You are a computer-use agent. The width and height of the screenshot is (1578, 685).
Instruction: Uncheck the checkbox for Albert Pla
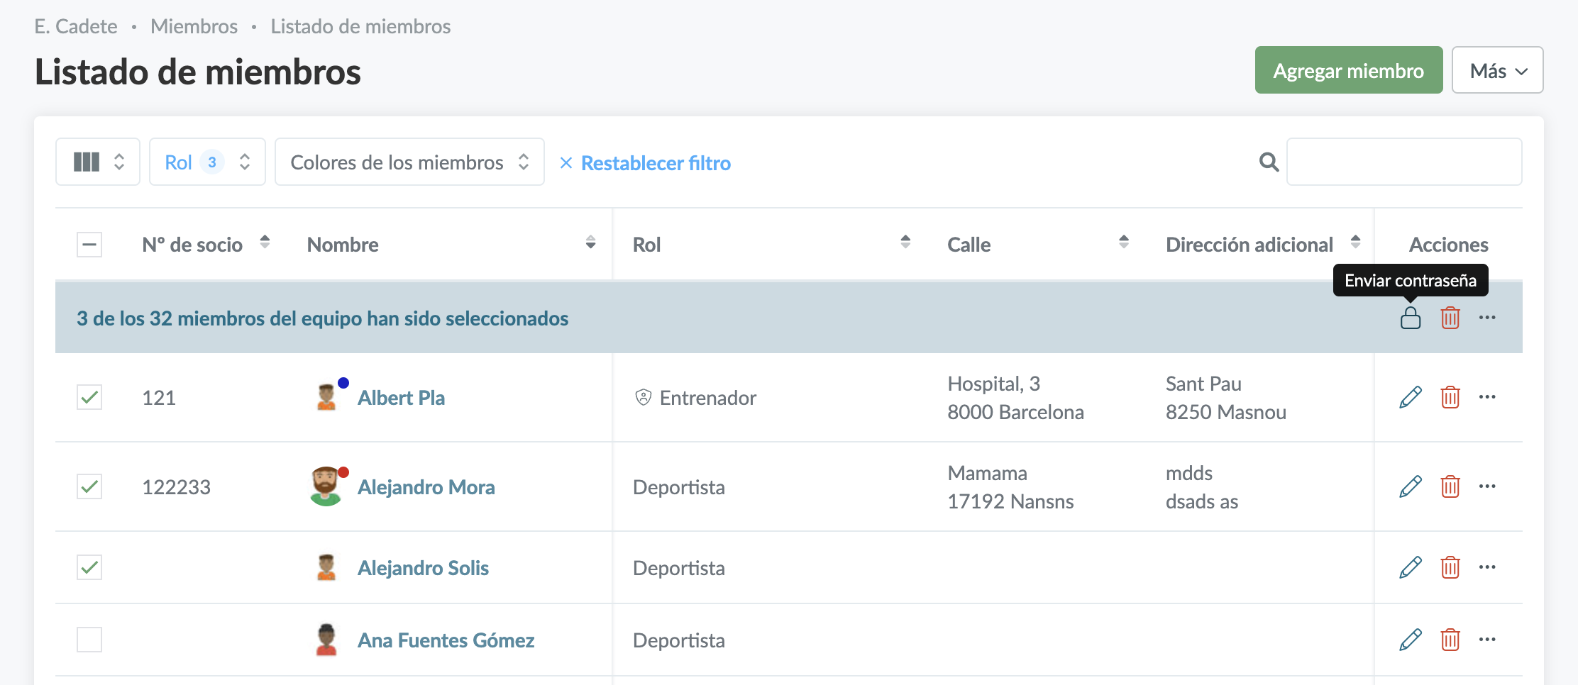coord(89,397)
